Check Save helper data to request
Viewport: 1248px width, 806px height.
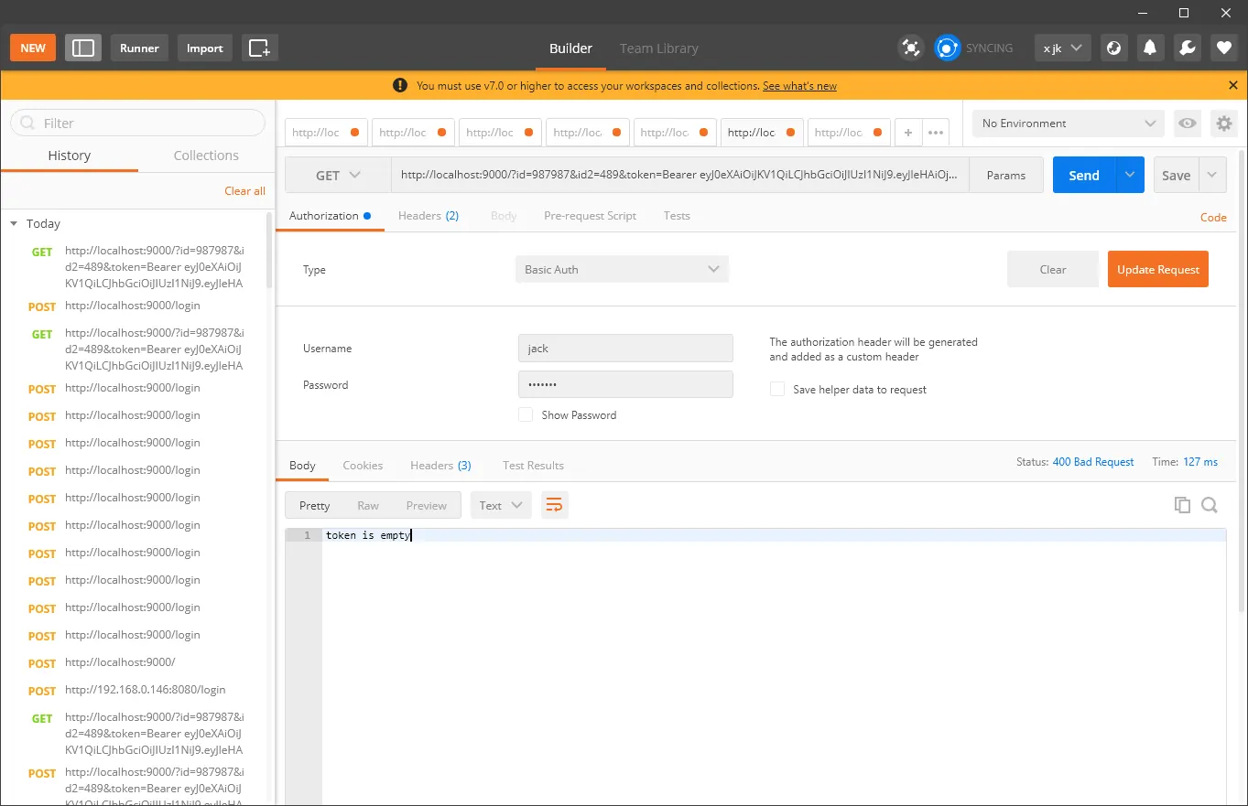(777, 389)
